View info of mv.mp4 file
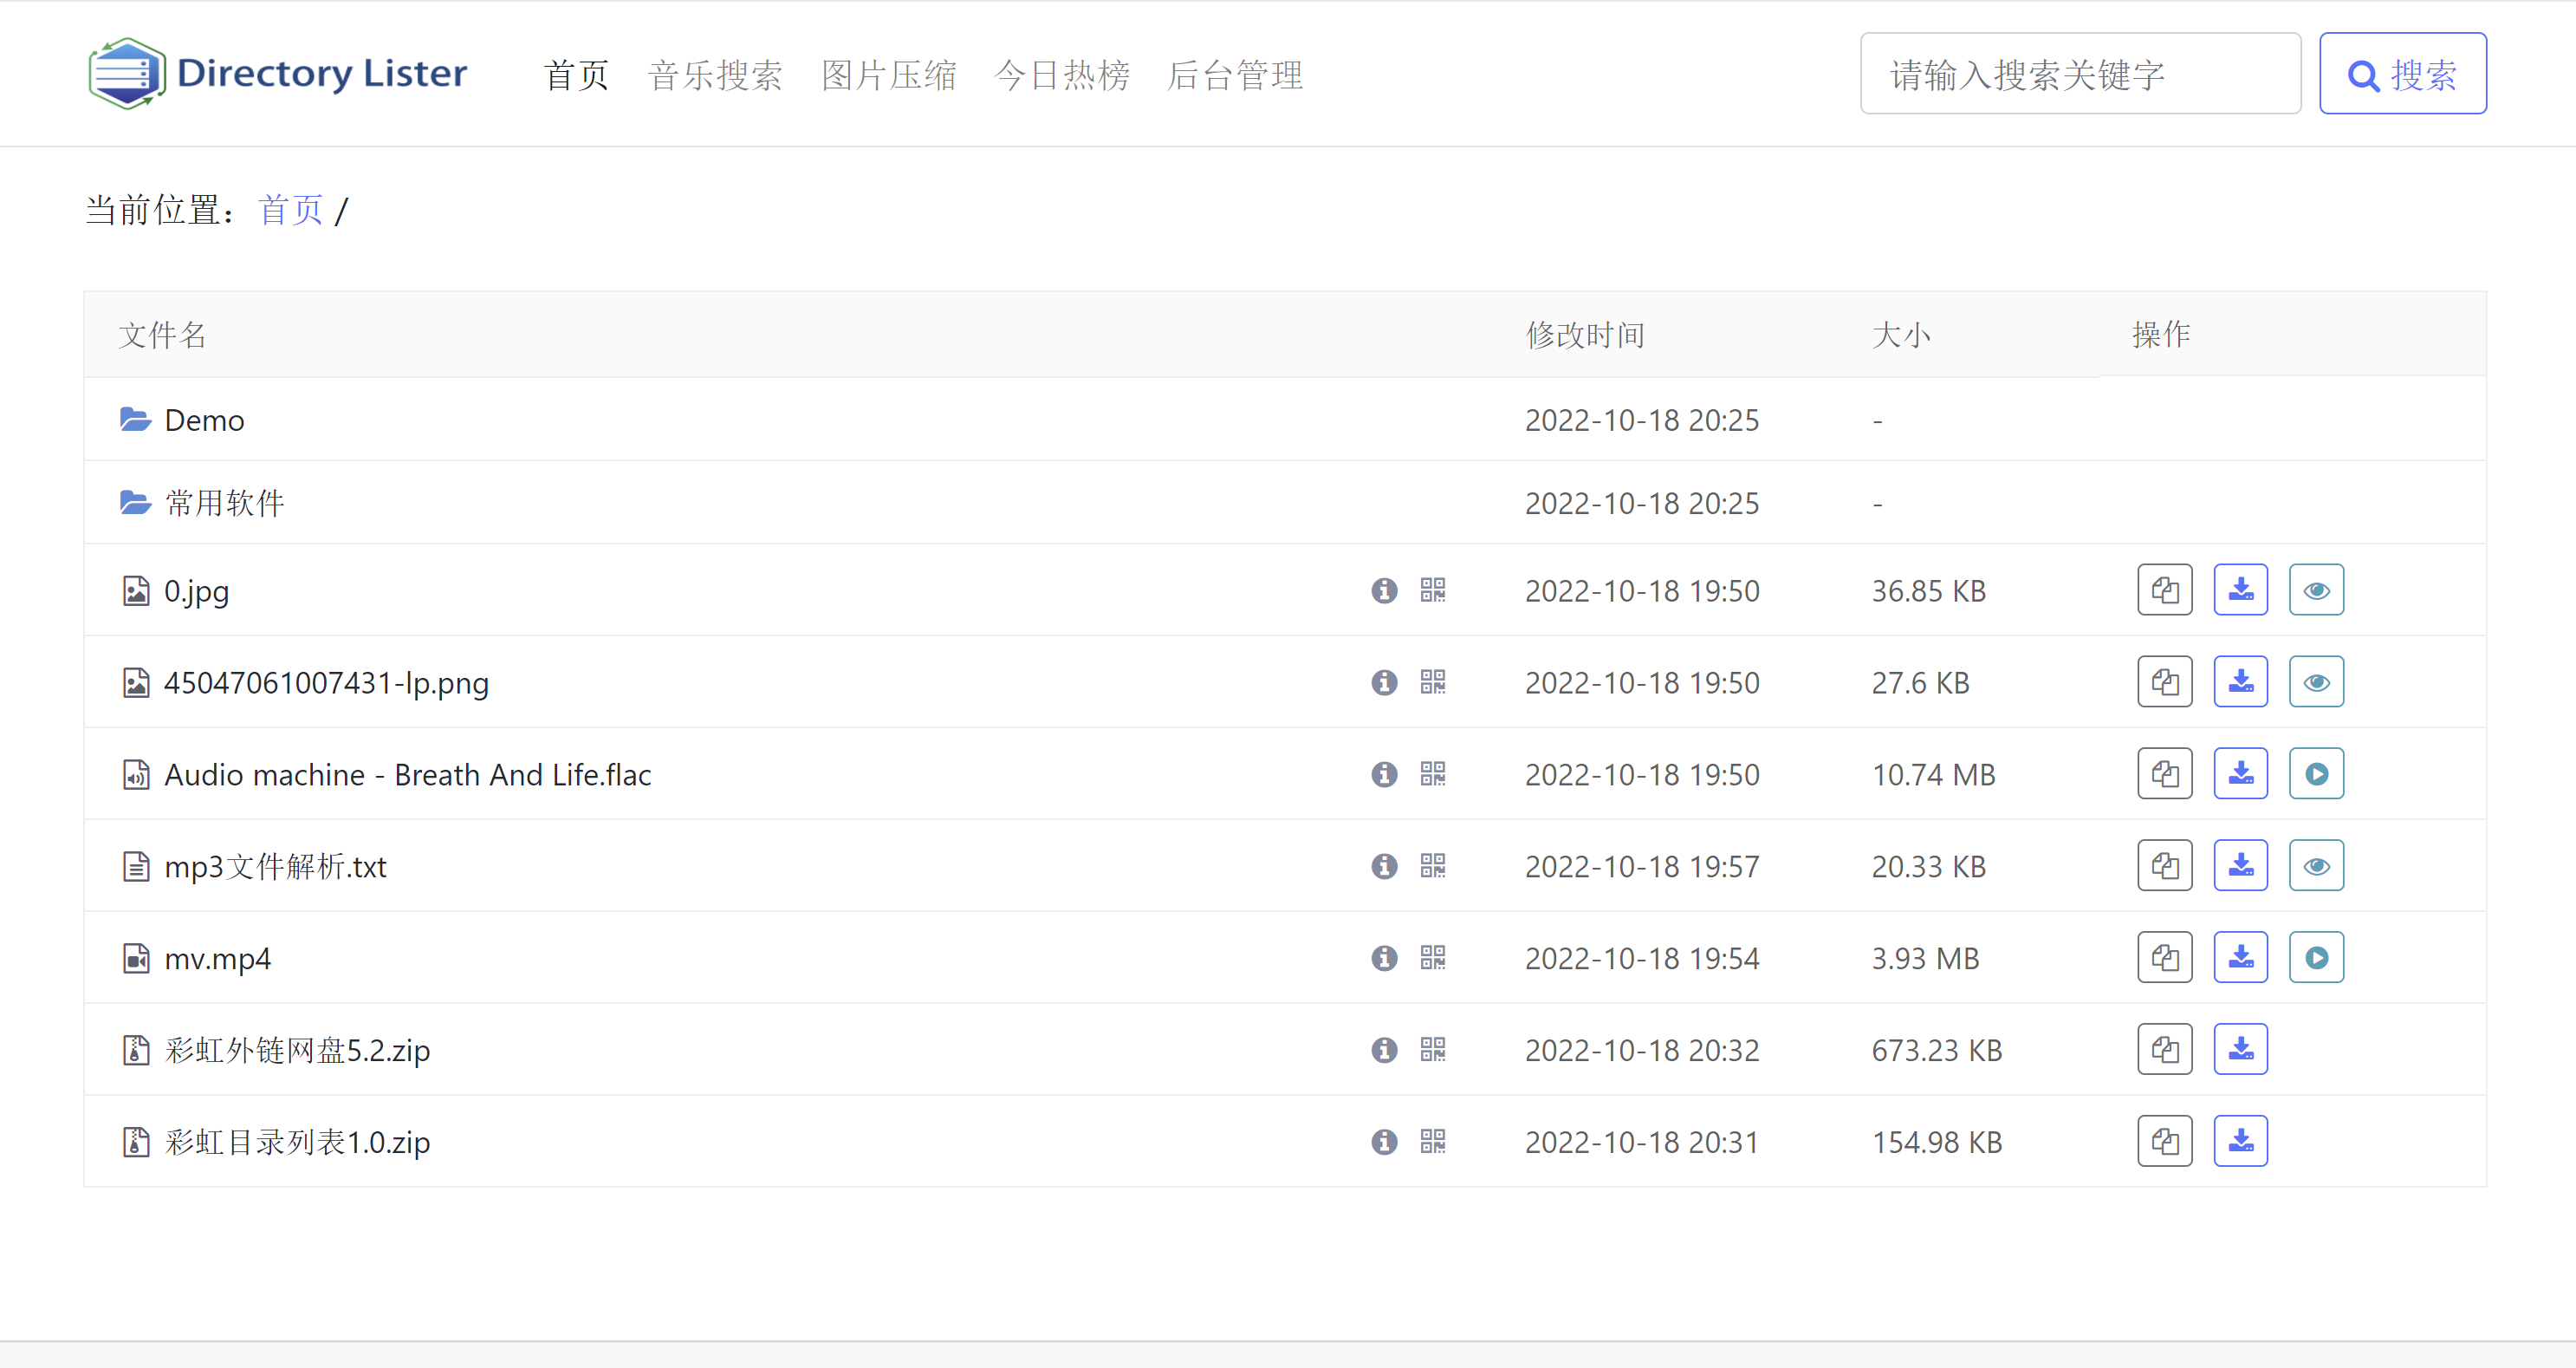Screen dimensions: 2576x1368 point(1384,958)
